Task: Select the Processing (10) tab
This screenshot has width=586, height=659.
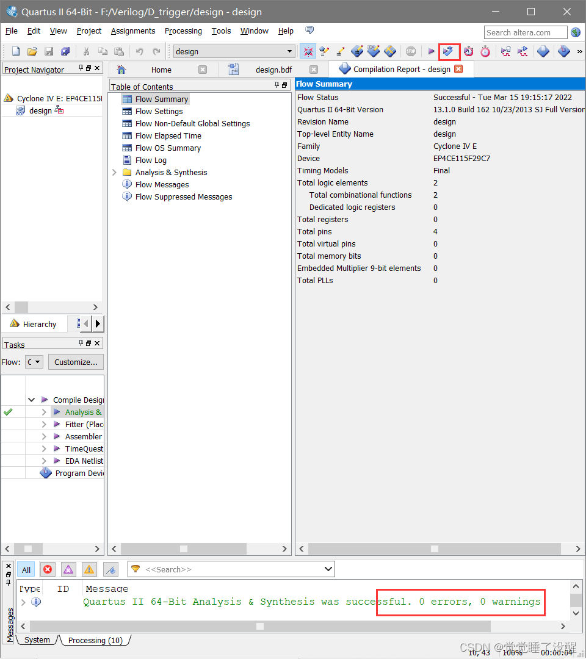Action: (95, 640)
